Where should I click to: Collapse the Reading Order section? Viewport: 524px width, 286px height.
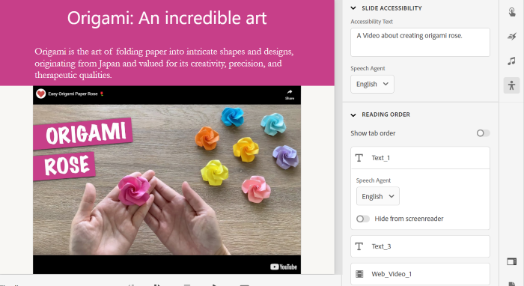[x=353, y=115]
